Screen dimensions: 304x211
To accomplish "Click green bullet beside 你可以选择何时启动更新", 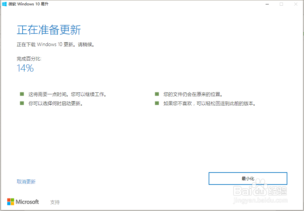I will (22, 103).
